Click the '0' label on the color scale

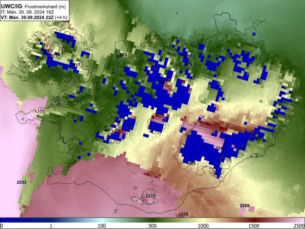coord(2,226)
